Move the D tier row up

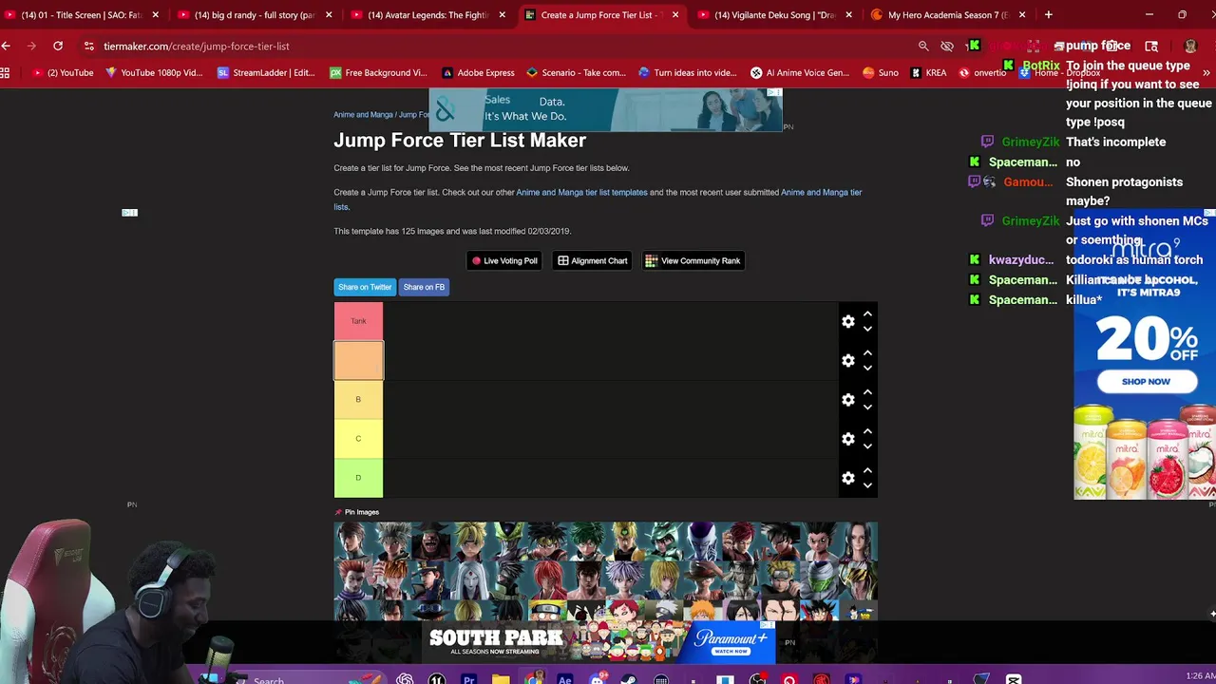coord(867,470)
